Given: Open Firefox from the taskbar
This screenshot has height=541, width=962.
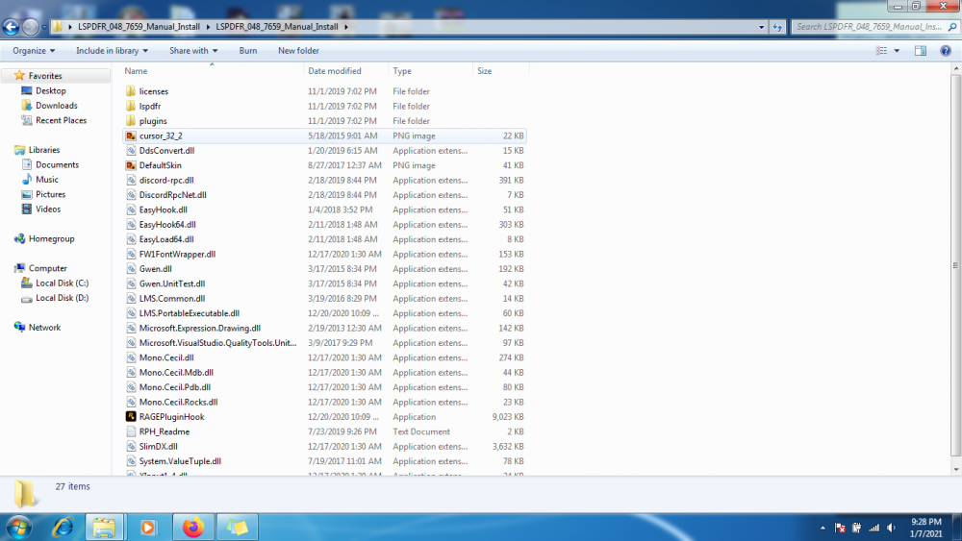Looking at the screenshot, I should click(193, 527).
